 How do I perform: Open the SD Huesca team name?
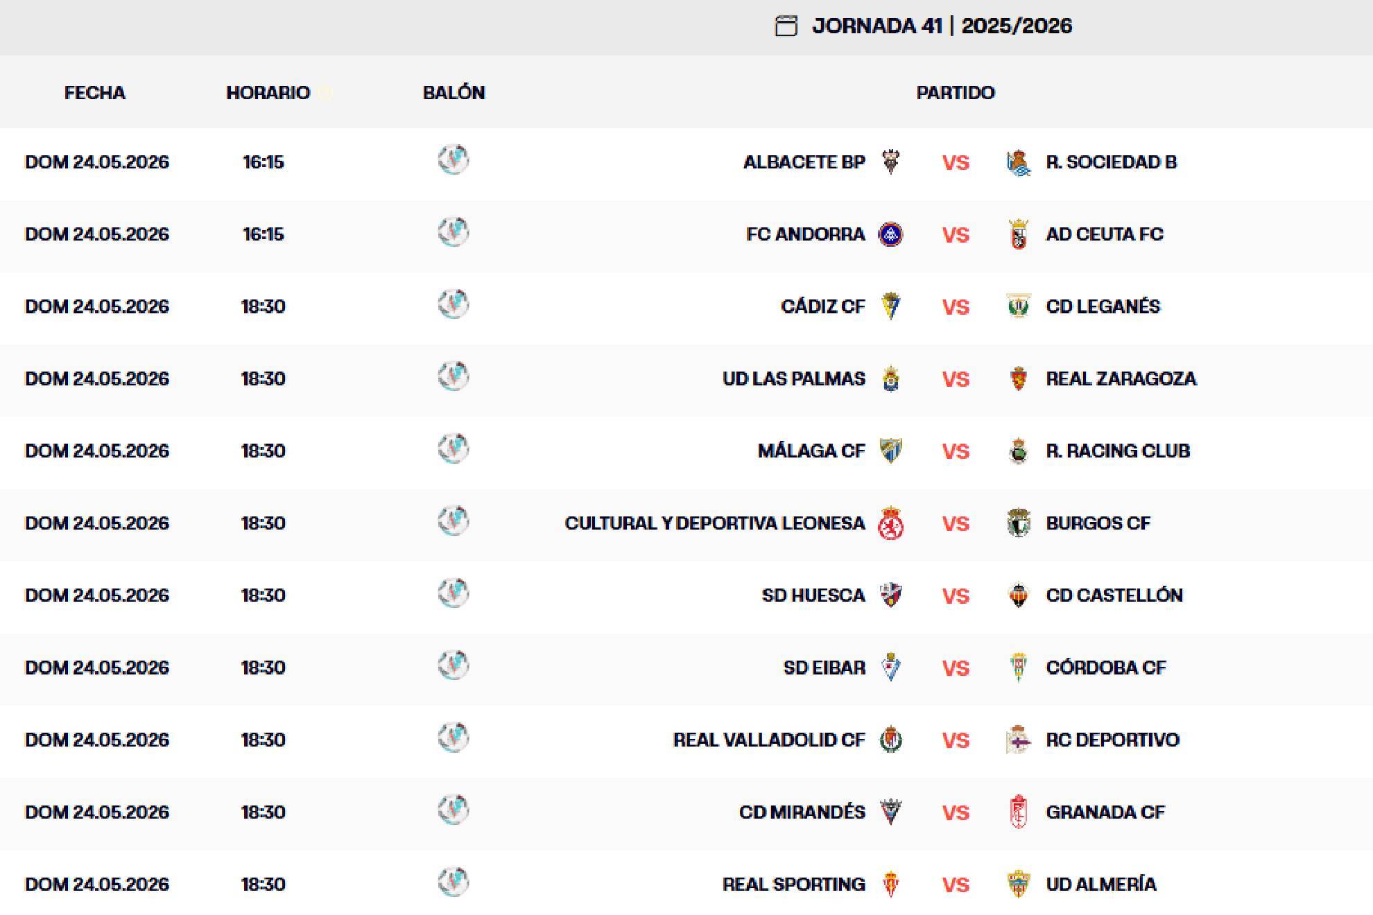click(813, 595)
